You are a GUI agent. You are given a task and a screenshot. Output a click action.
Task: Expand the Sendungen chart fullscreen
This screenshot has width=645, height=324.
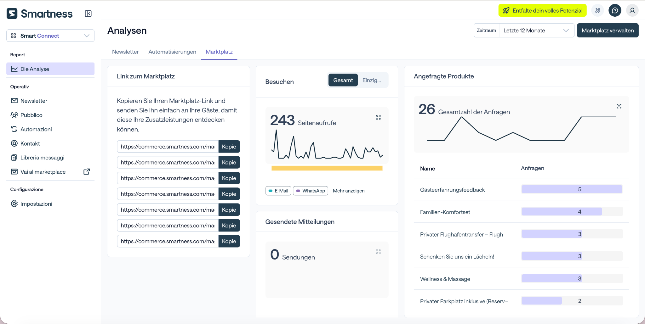click(378, 252)
